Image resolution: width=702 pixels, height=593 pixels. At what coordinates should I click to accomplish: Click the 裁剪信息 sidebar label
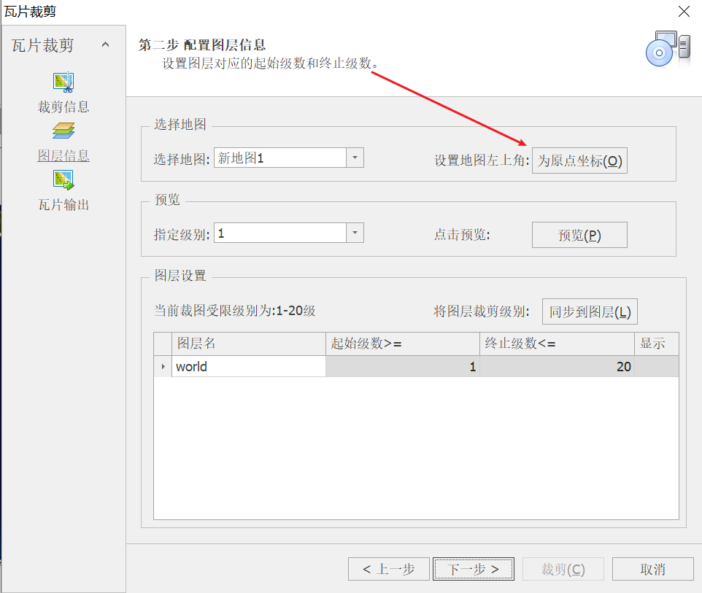(63, 107)
